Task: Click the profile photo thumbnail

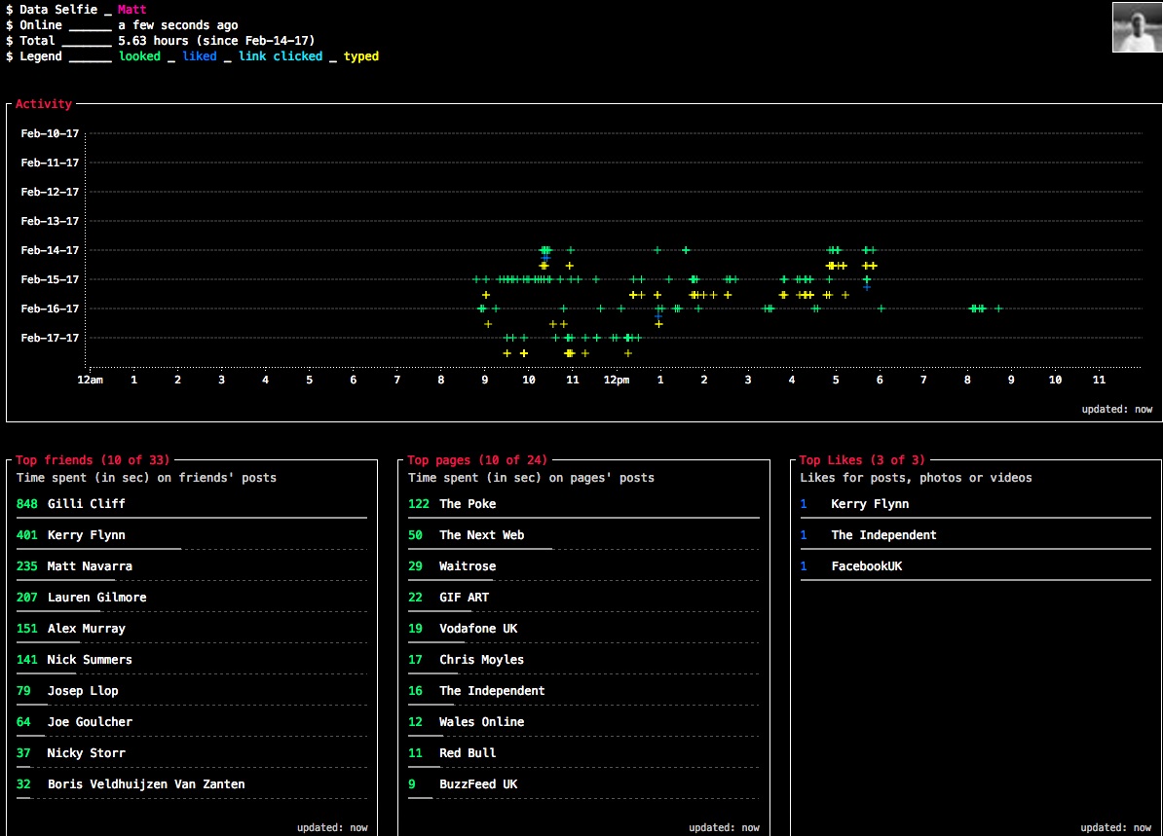Action: point(1137,27)
